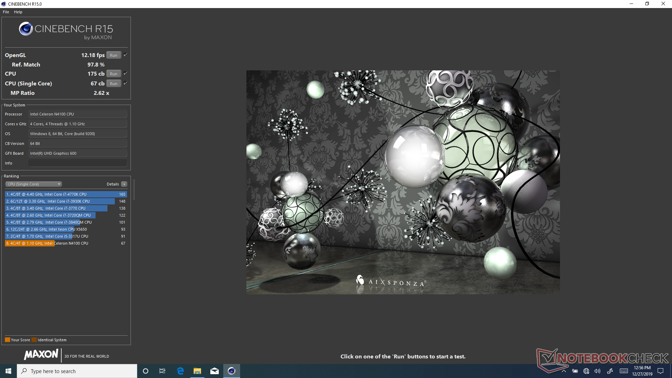The height and width of the screenshot is (378, 672).
Task: Open File Explorer taskbar icon
Action: coord(197,371)
